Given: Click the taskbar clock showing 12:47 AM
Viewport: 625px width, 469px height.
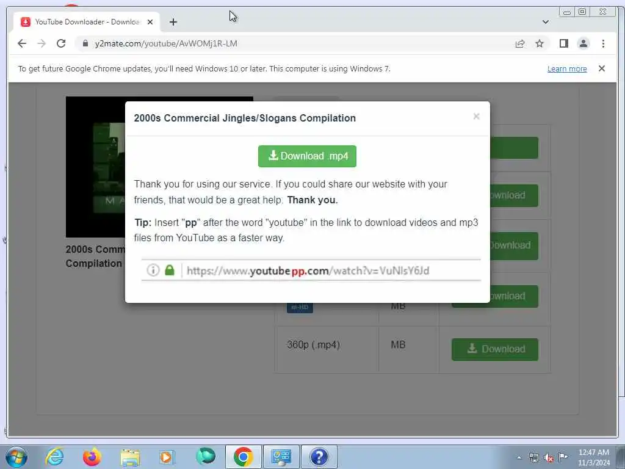Looking at the screenshot, I should click(594, 457).
